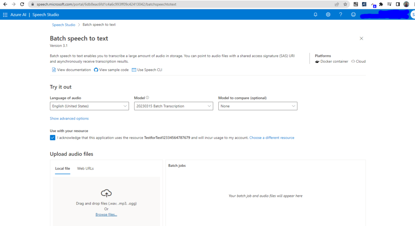Expand Show advanced options

(69, 119)
